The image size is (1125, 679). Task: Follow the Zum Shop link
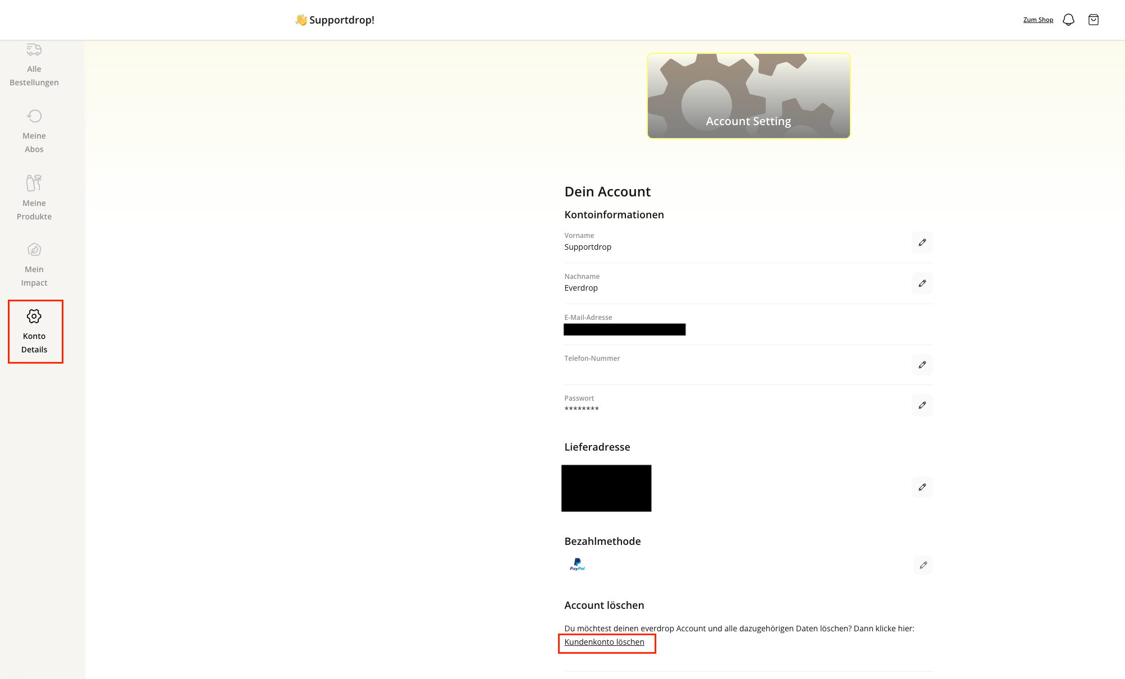1038,20
